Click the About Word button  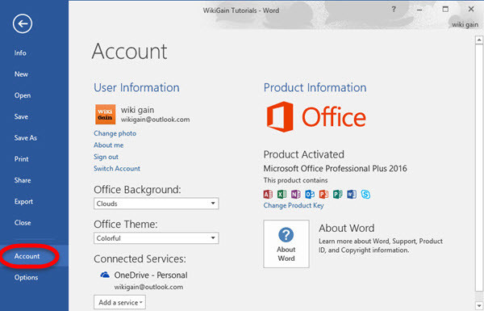point(286,244)
